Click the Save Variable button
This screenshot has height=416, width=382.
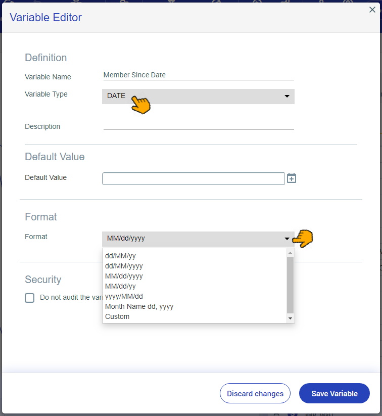(335, 393)
